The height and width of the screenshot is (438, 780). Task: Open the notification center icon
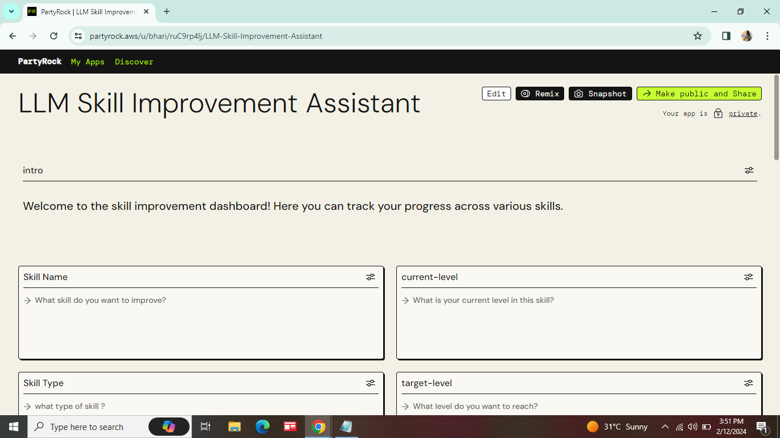pos(762,427)
